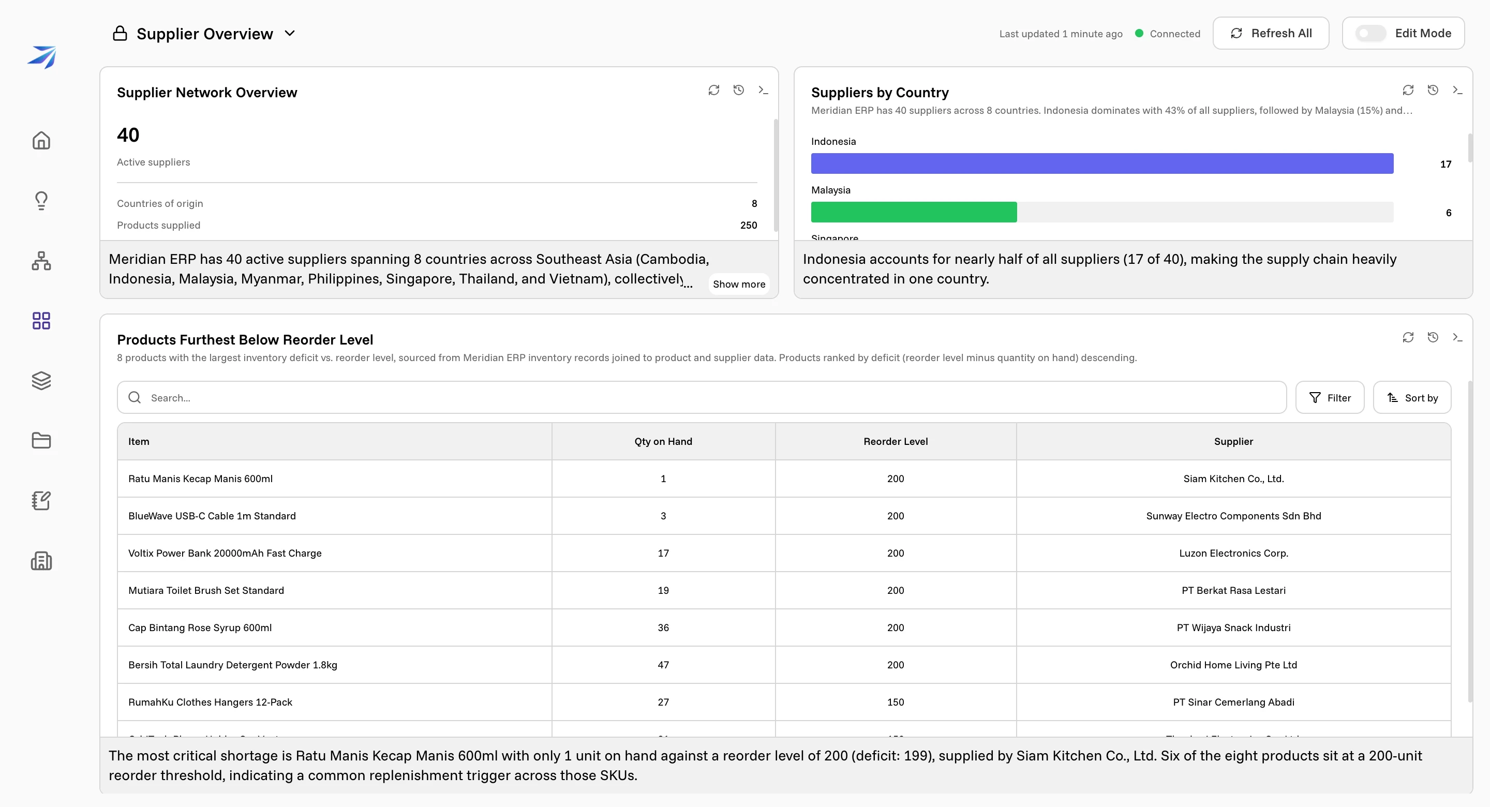Open query console for Products Furthest Below Reorder card
1490x807 pixels.
(1457, 337)
